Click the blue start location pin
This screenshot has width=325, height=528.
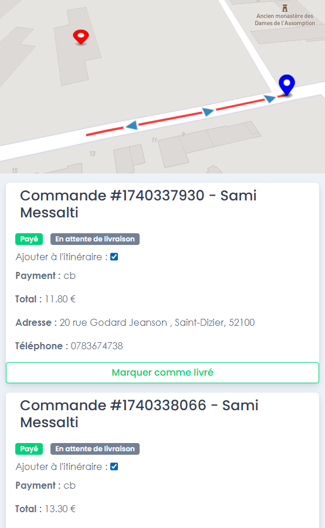pos(287,84)
